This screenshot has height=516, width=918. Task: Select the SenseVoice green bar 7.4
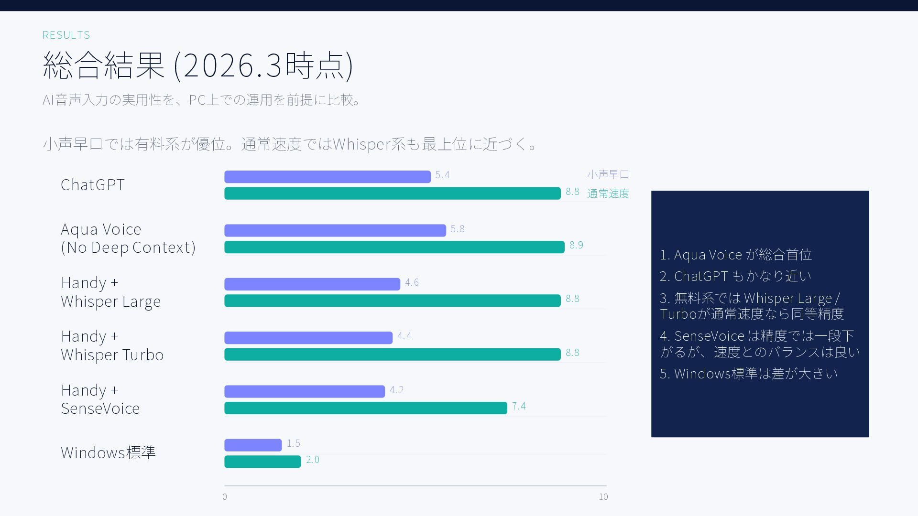click(x=365, y=408)
